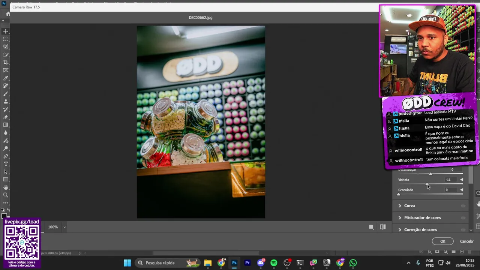Click the before/after split view icon

point(383,227)
